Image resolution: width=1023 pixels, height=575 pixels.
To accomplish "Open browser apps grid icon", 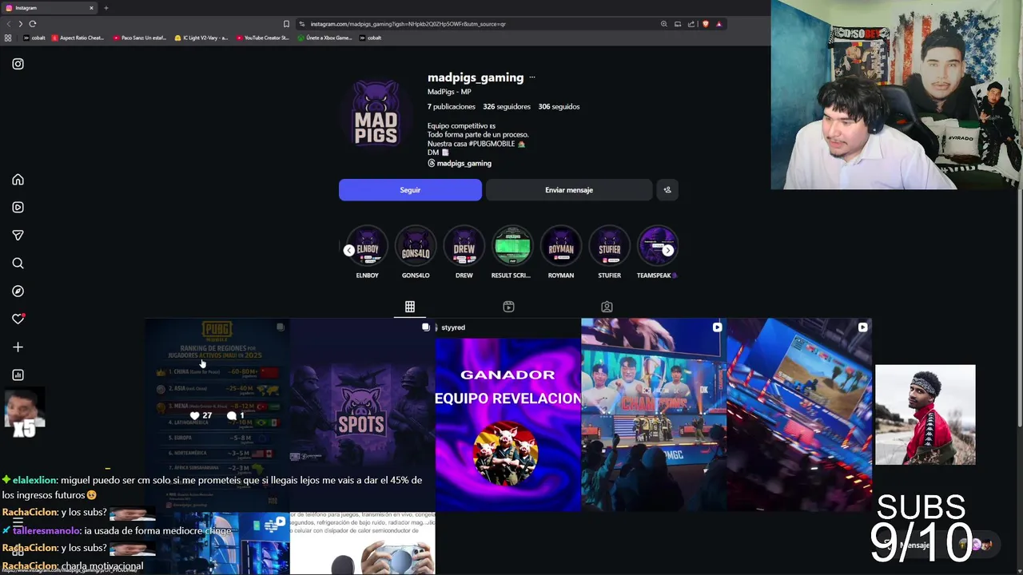I will point(8,38).
